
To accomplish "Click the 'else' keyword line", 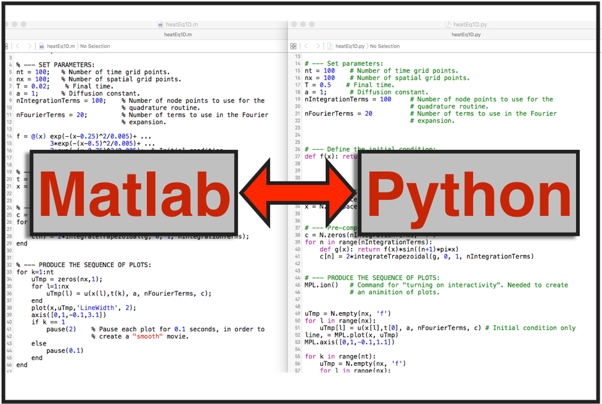I will (x=39, y=344).
